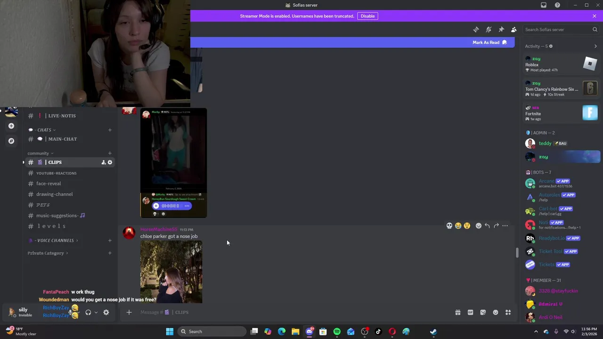Expand the Activity panel arrow
Viewport: 603px width, 339px height.
pyautogui.click(x=595, y=46)
